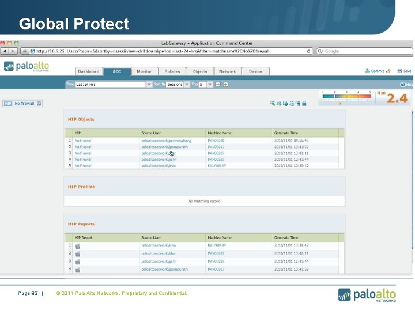The width and height of the screenshot is (415, 311).
Task: Switch to the Network tab
Action: click(228, 71)
